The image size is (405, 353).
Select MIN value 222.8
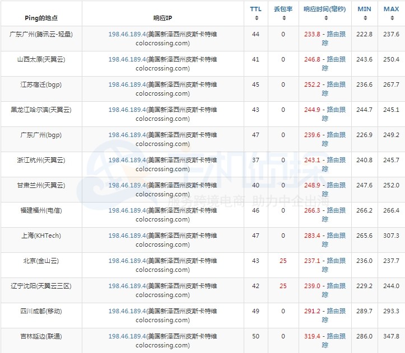pyautogui.click(x=364, y=34)
